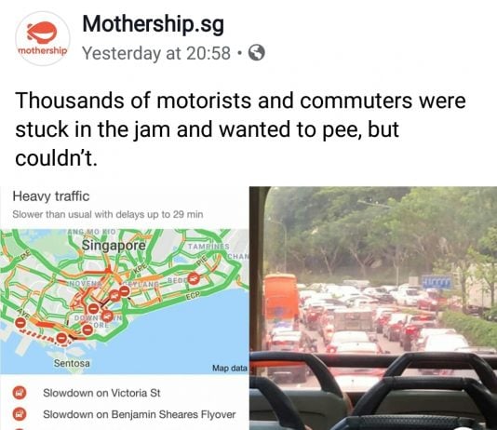Click the Sentosa label on the map
Image resolution: width=497 pixels, height=430 pixels.
(72, 363)
